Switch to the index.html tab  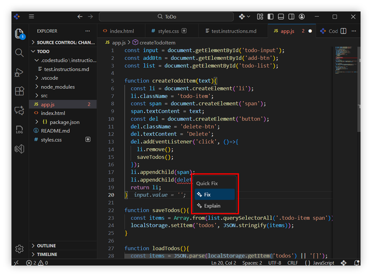[122, 31]
